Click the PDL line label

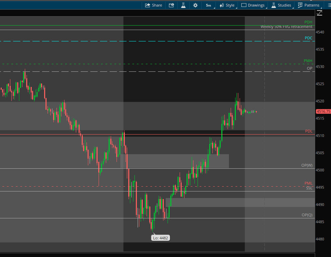[309, 131]
